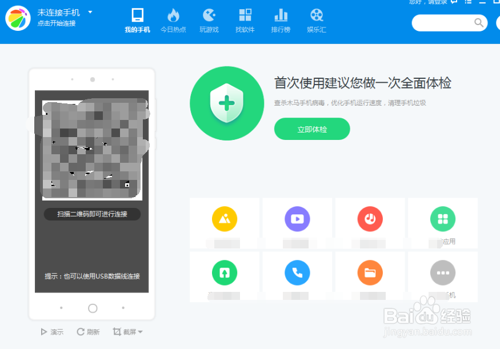Open the red music icon tile
The width and height of the screenshot is (500, 349).
click(370, 219)
